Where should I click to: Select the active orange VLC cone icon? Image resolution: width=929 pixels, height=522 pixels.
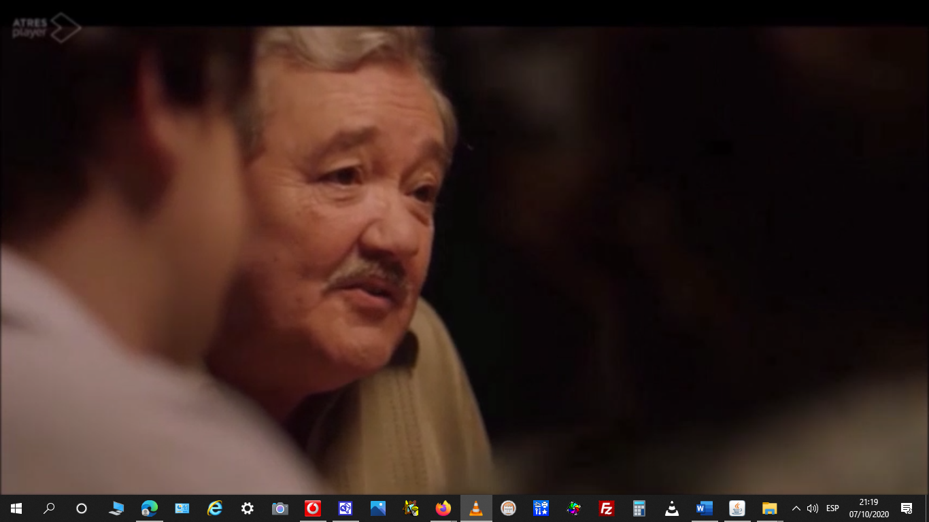476,508
